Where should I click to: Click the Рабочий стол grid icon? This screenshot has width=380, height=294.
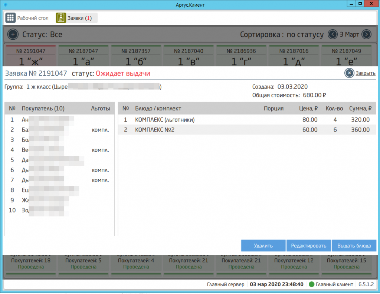point(10,18)
